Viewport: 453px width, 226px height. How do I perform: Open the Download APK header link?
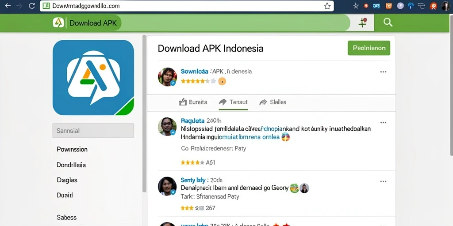click(93, 23)
